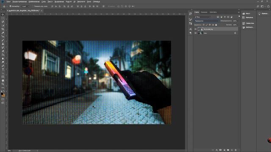271x152 pixels.
Task: Open the layer blend mode dropdown
Action: 207,21
